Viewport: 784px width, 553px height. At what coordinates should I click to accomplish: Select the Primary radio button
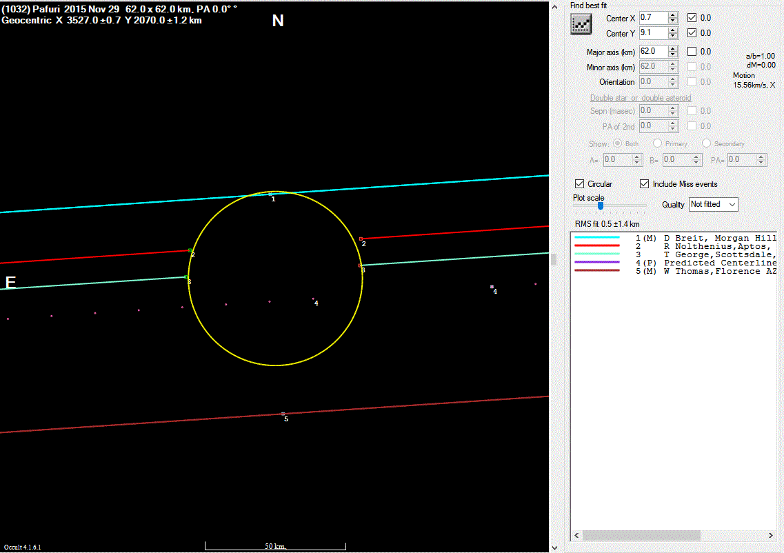click(657, 143)
